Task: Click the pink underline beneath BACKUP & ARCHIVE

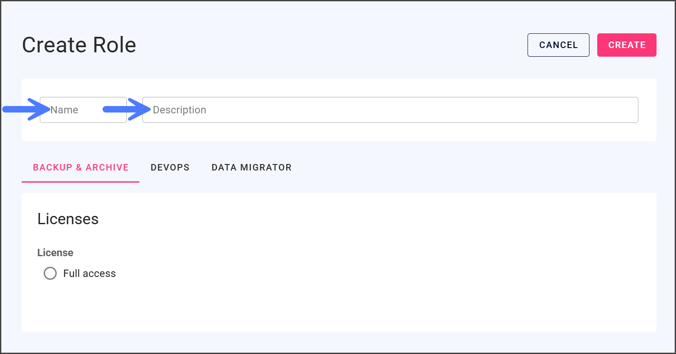Action: pyautogui.click(x=80, y=182)
